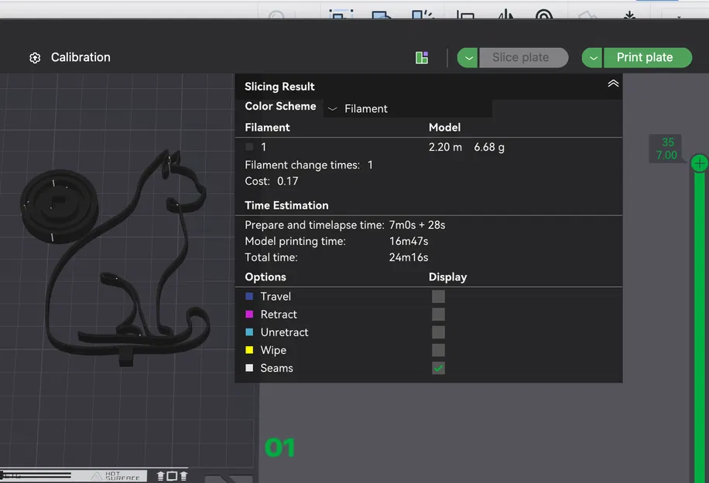Click the Display column header
Viewport: 709px width, 483px height.
point(447,277)
